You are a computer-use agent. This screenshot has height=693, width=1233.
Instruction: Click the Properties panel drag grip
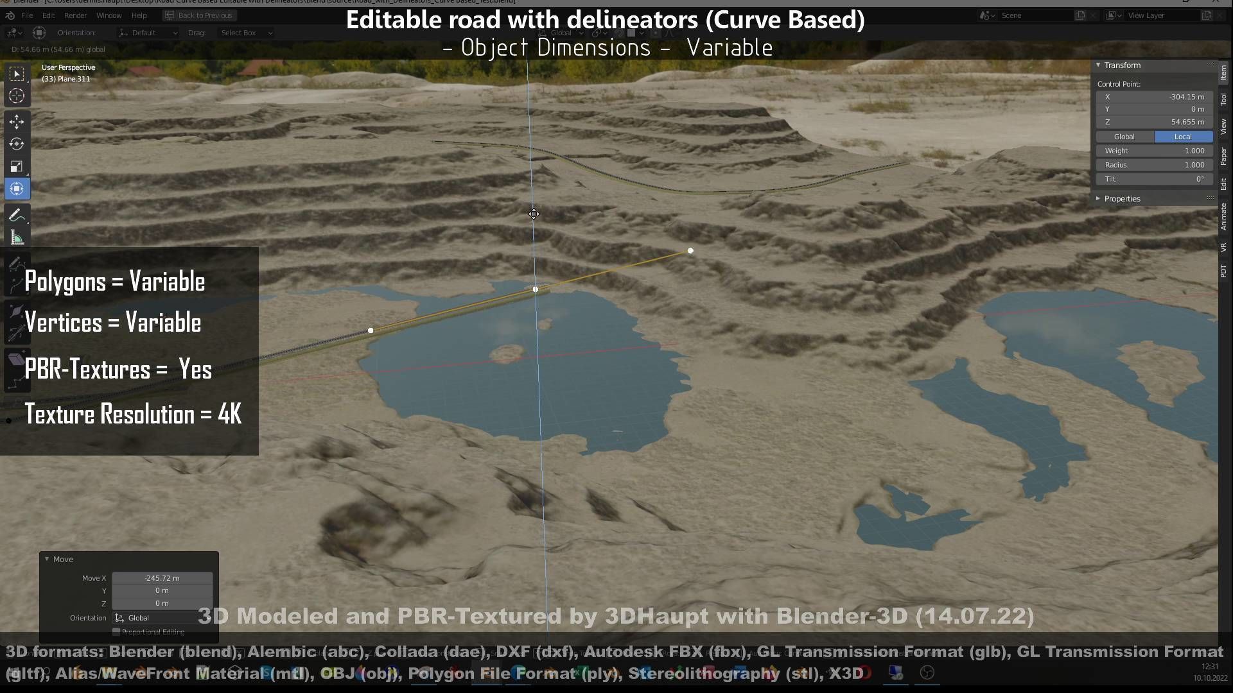tap(1211, 198)
